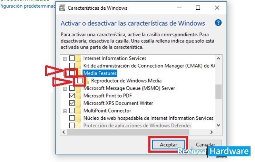Click the Microsoft Print to PDF folder icon

pyautogui.click(x=78, y=96)
